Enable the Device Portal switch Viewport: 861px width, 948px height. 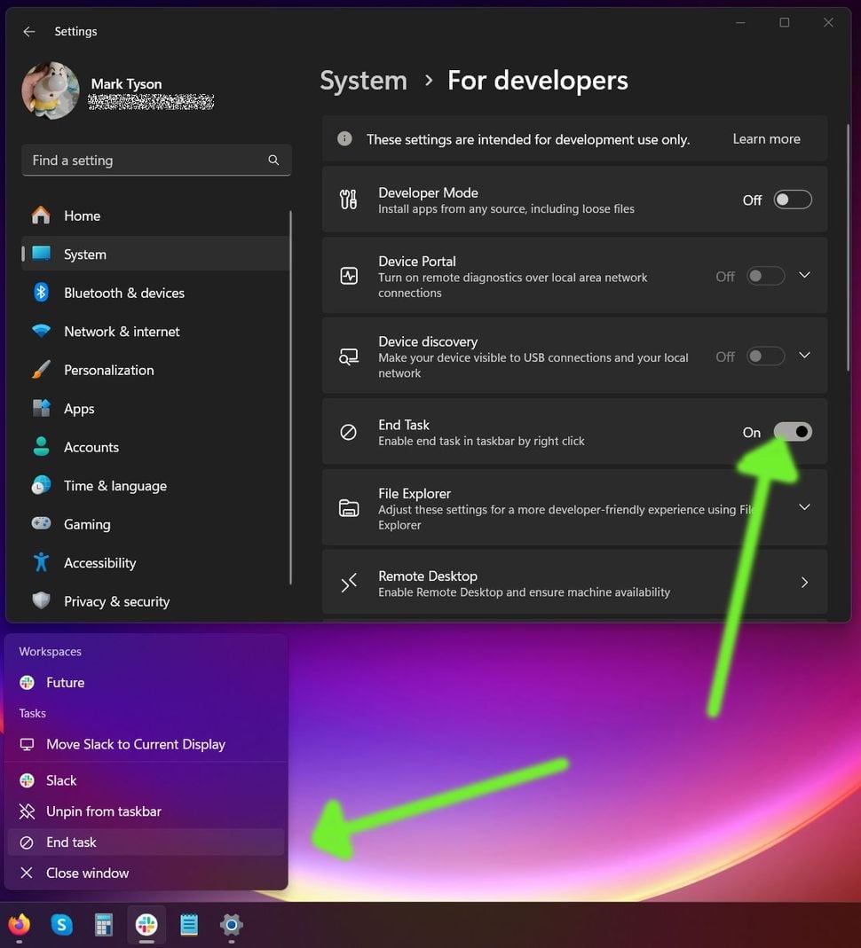coord(764,276)
